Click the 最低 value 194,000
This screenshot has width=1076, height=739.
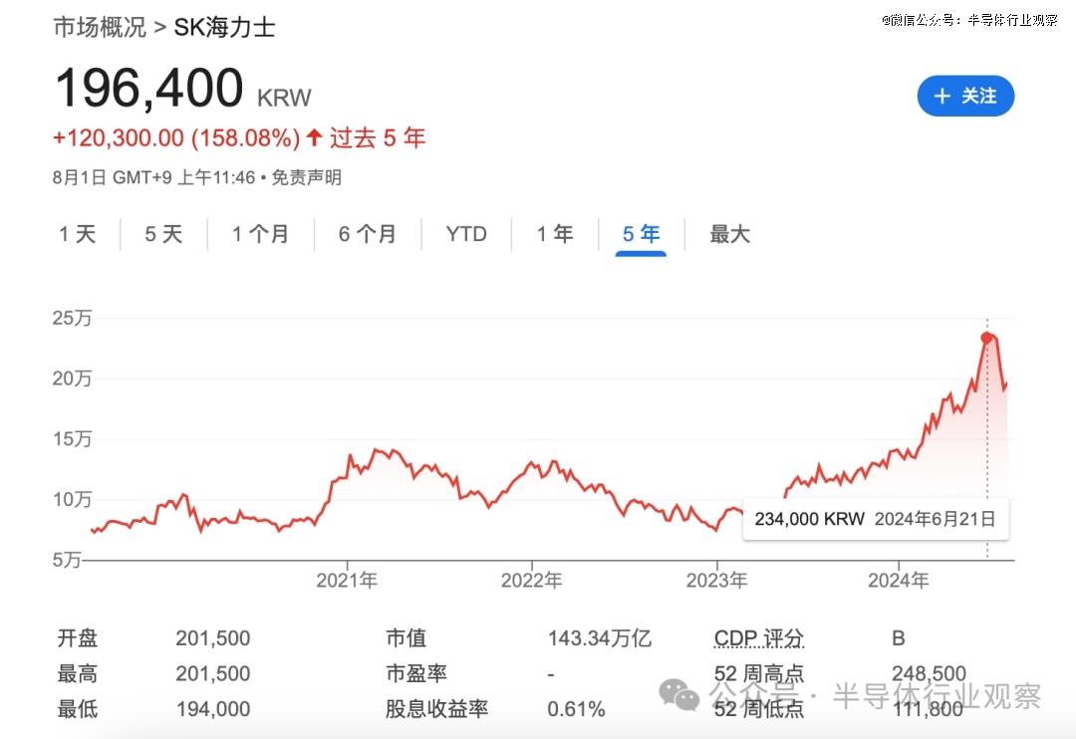[213, 709]
